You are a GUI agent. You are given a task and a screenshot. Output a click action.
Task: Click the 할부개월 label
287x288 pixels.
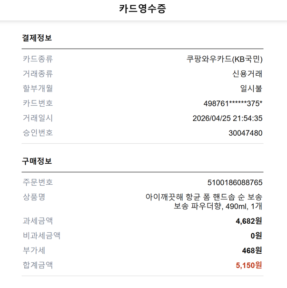38,89
